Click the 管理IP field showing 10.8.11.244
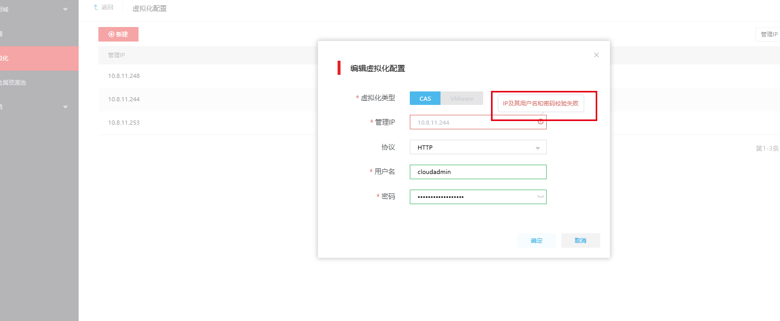The image size is (780, 321). [x=471, y=122]
